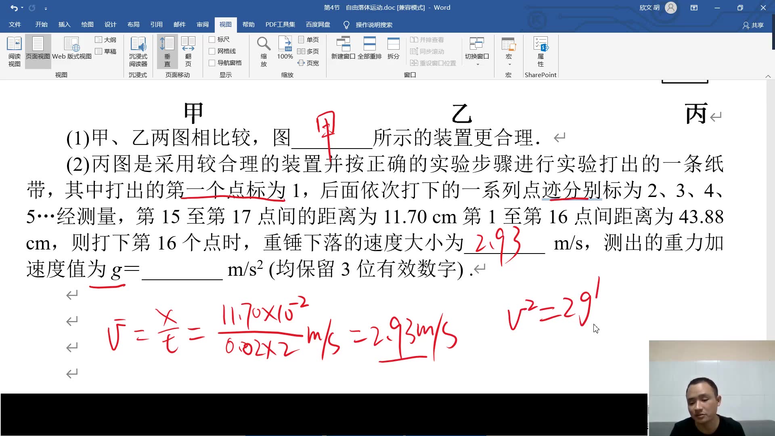Open the PDF工具集 tab
775x436 pixels.
(281, 25)
